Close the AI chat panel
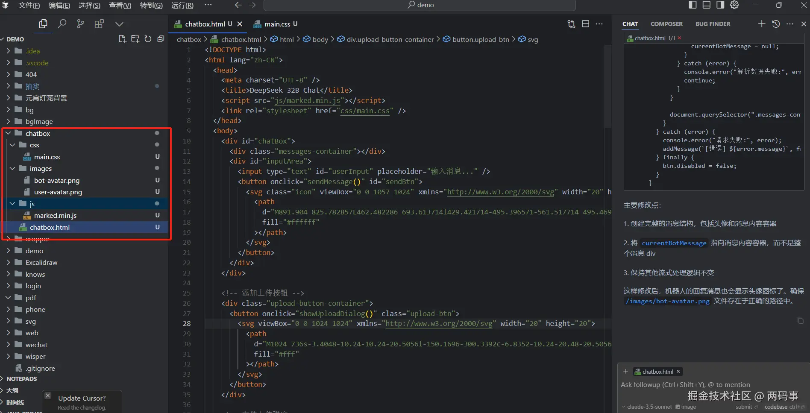810x413 pixels. pos(804,24)
